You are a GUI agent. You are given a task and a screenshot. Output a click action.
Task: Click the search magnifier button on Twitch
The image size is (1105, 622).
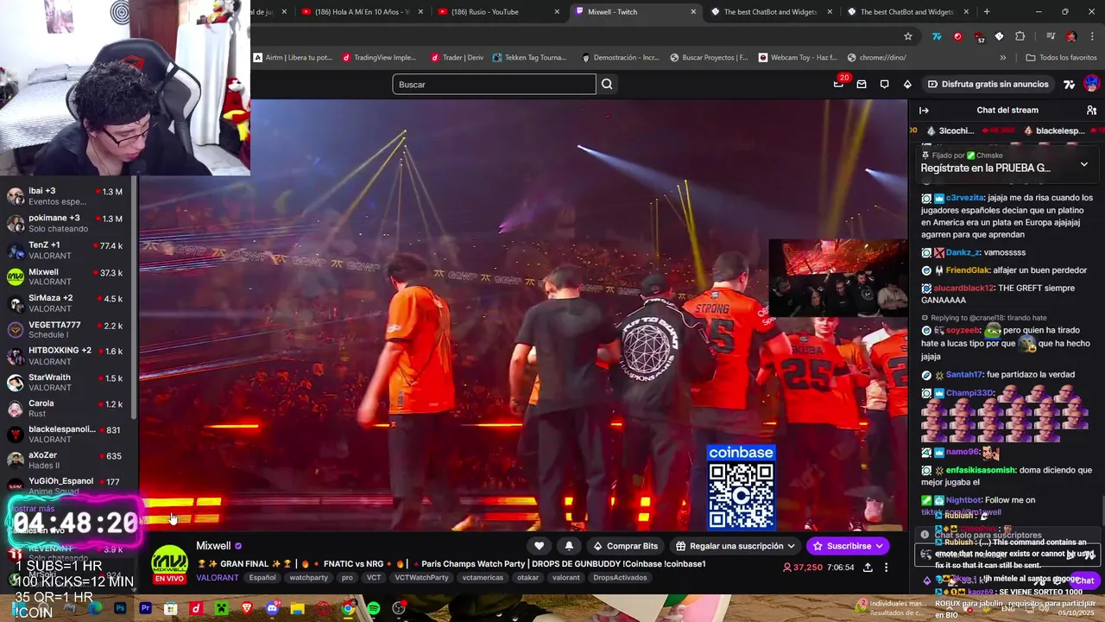[607, 84]
